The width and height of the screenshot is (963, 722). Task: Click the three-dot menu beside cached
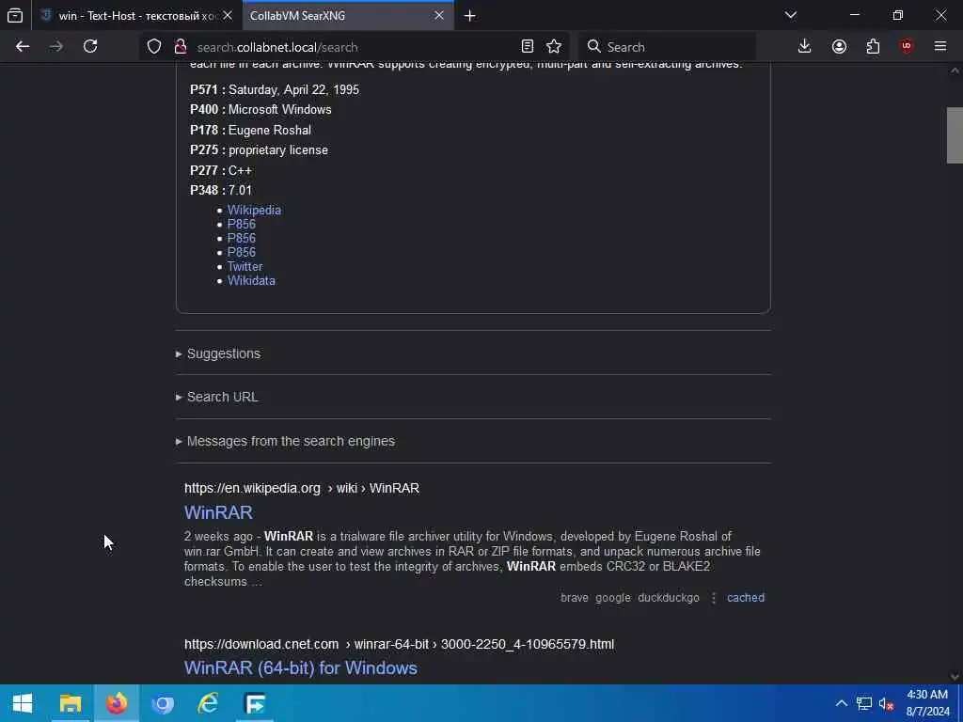click(714, 598)
